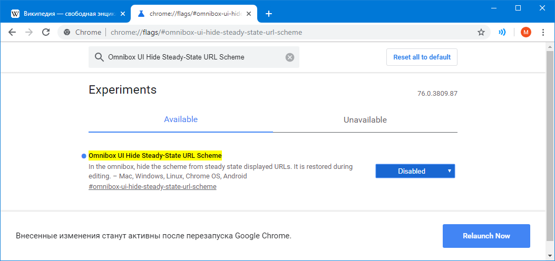Screen dimensions: 555x261
Task: Click the address bar URL text
Action: click(207, 33)
